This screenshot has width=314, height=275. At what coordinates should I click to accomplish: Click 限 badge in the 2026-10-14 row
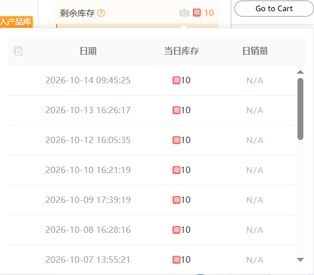tap(176, 81)
